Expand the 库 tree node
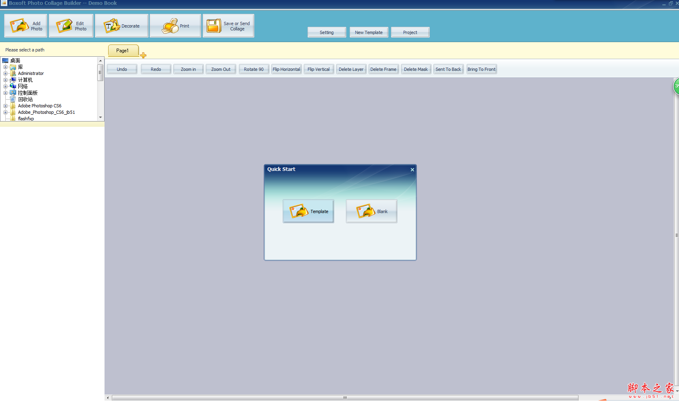This screenshot has height=401, width=679. coord(5,67)
